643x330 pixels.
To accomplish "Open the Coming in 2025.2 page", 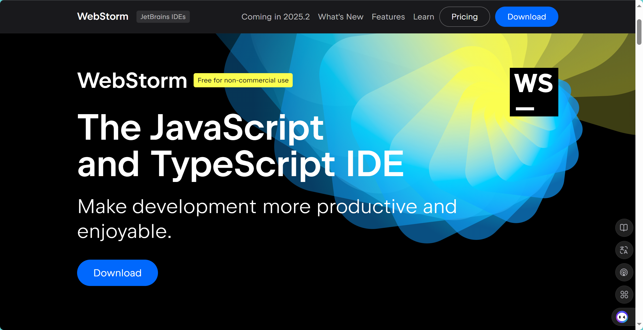I will [275, 17].
